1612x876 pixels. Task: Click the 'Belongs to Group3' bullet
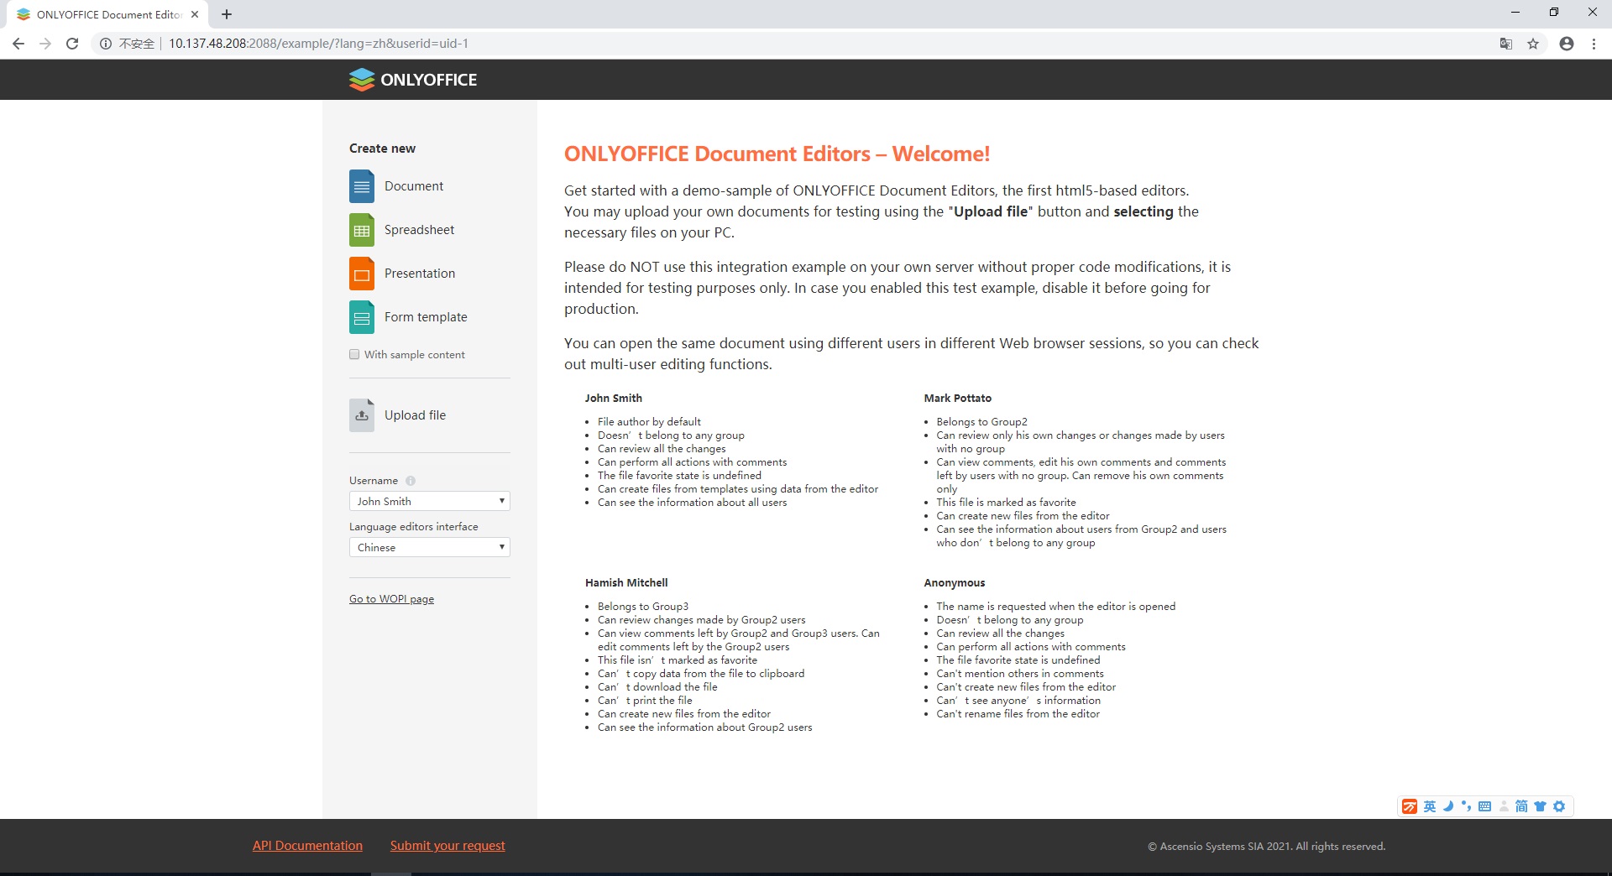click(x=643, y=607)
